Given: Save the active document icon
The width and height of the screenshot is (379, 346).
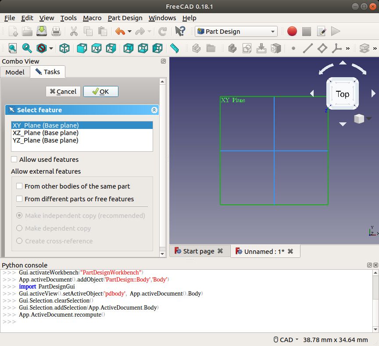Looking at the screenshot, I should 42,32.
